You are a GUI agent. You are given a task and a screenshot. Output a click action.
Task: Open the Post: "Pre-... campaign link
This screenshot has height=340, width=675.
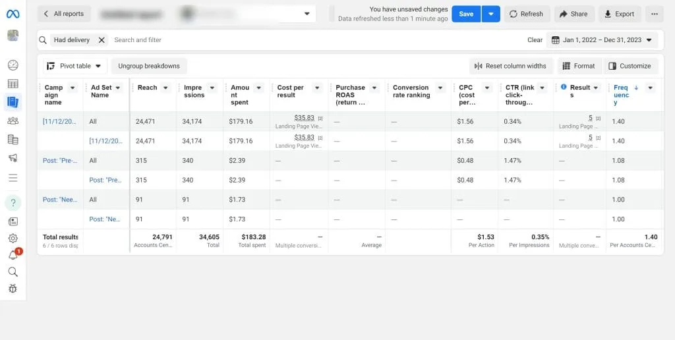(x=60, y=160)
